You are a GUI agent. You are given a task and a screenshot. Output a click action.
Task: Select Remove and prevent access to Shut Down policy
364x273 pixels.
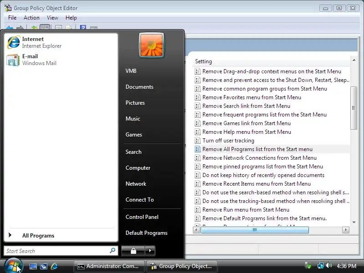(276, 80)
